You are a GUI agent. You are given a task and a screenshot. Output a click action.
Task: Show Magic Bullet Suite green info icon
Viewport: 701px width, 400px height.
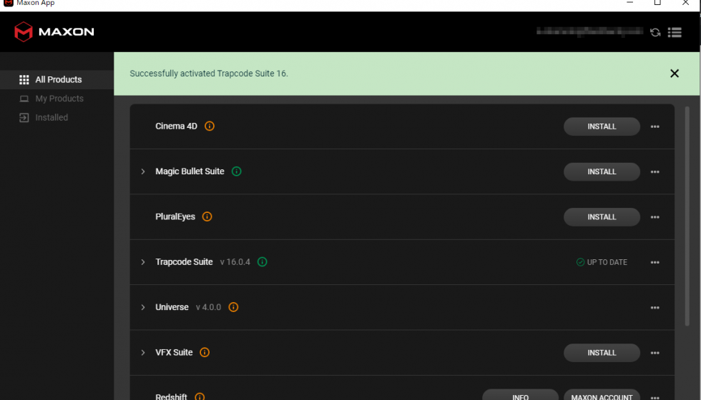(x=237, y=171)
